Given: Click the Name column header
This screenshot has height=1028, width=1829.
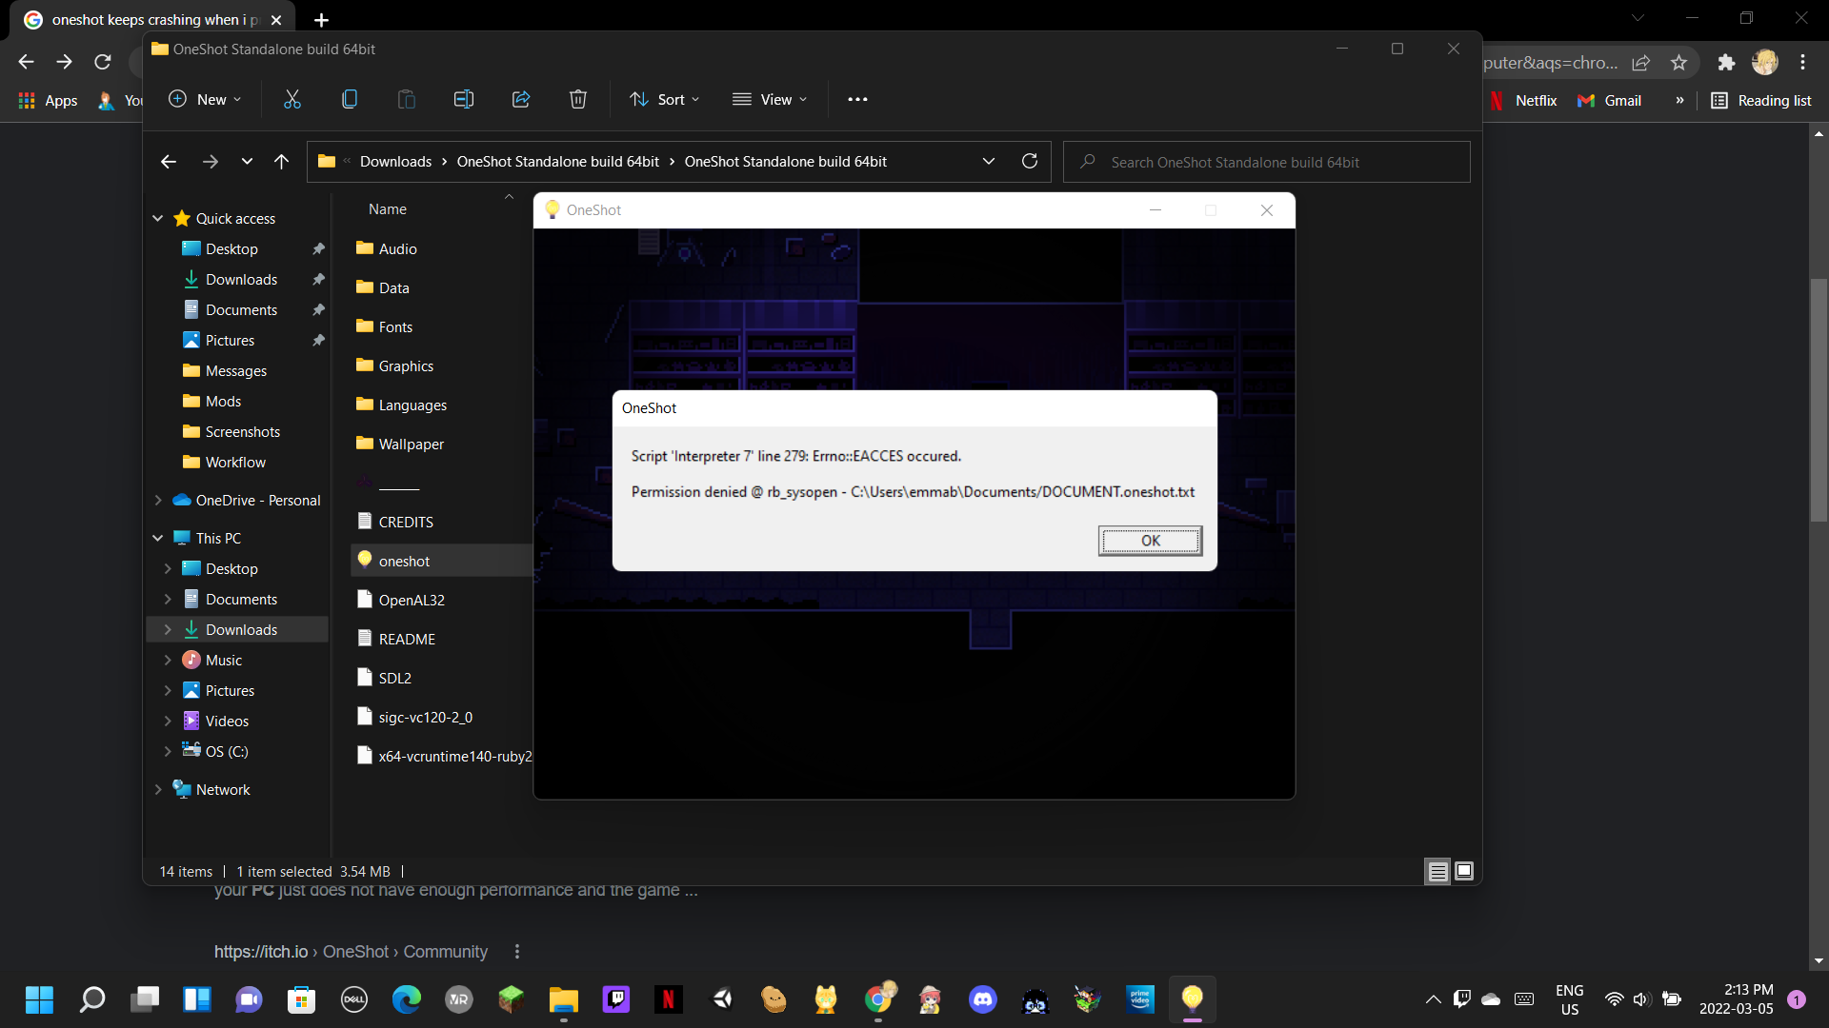Looking at the screenshot, I should pos(388,209).
